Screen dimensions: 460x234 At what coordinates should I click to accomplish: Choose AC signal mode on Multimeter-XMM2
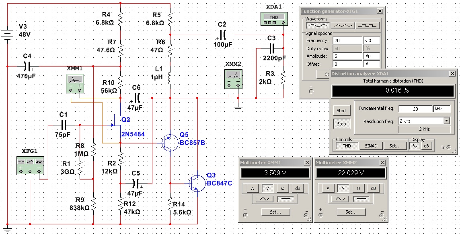(340, 199)
